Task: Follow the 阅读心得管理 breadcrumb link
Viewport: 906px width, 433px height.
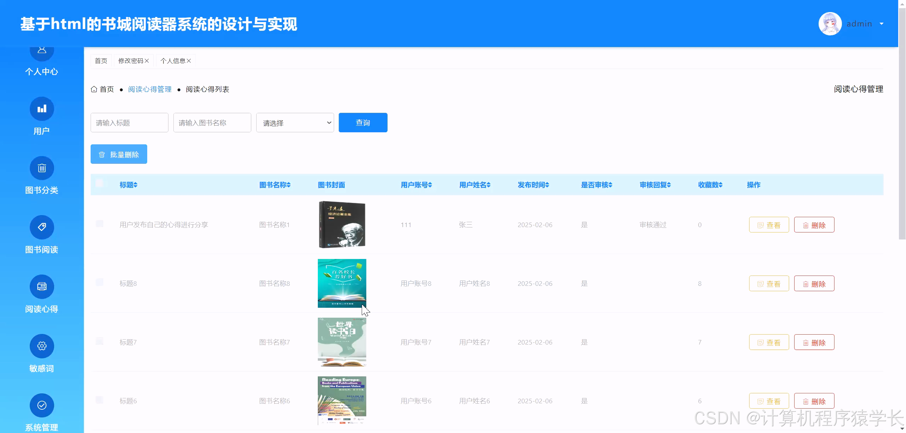Action: [x=150, y=89]
